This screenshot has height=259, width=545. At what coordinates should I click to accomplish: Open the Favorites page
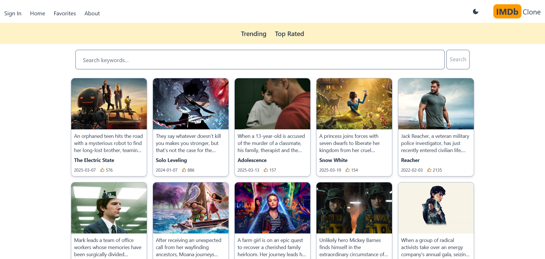[x=65, y=13]
